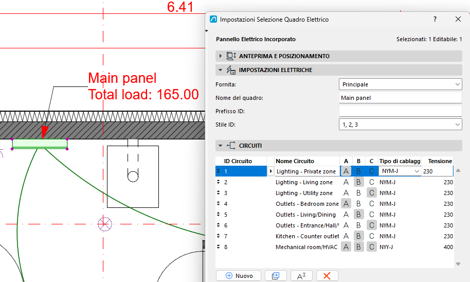Toggle phase B for Lighting - Private zone
The image size is (470, 282).
(x=358, y=171)
